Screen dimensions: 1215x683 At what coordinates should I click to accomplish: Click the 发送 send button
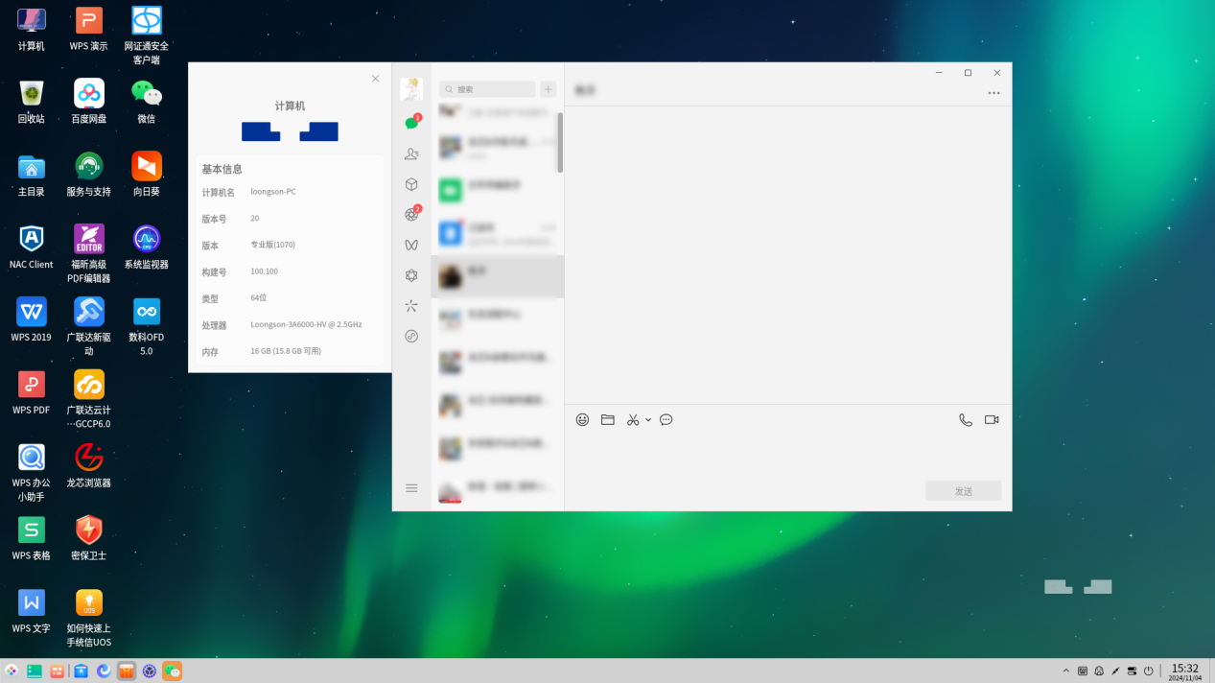click(x=963, y=491)
